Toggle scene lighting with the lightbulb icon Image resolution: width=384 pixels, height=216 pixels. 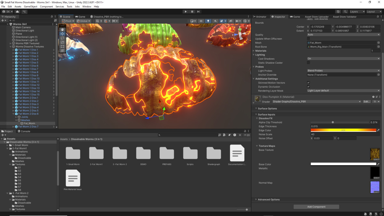[x=208, y=21]
